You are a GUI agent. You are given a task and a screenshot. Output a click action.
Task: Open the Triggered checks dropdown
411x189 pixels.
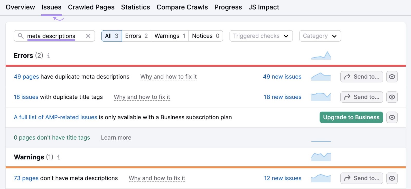(x=261, y=36)
